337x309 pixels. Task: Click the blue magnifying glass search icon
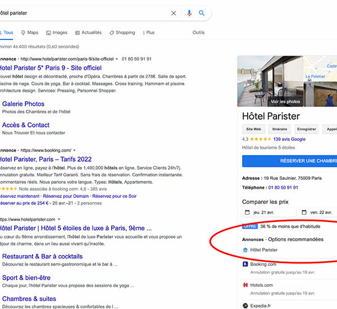[x=202, y=13]
